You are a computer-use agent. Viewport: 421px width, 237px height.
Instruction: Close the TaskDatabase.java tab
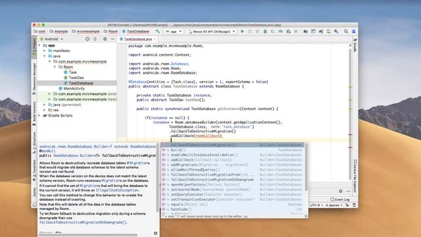point(155,39)
